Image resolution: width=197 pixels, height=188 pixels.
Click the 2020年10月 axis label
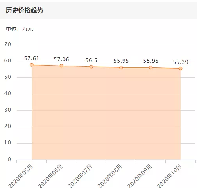pyautogui.click(x=169, y=176)
